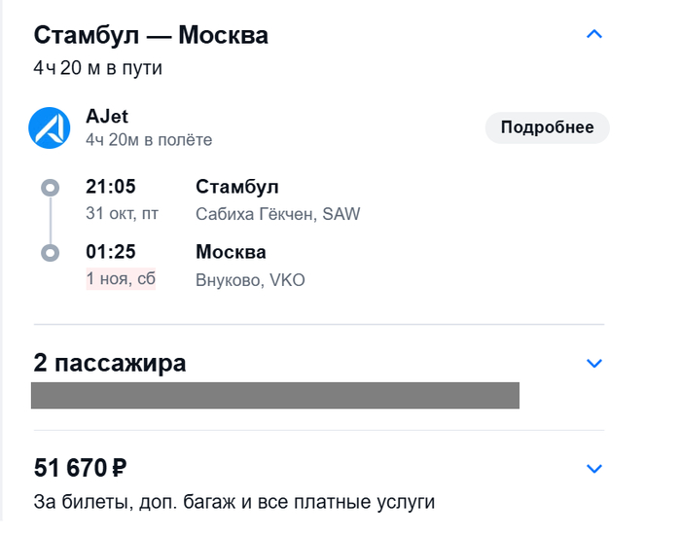Click the price description text below total

[x=234, y=502]
